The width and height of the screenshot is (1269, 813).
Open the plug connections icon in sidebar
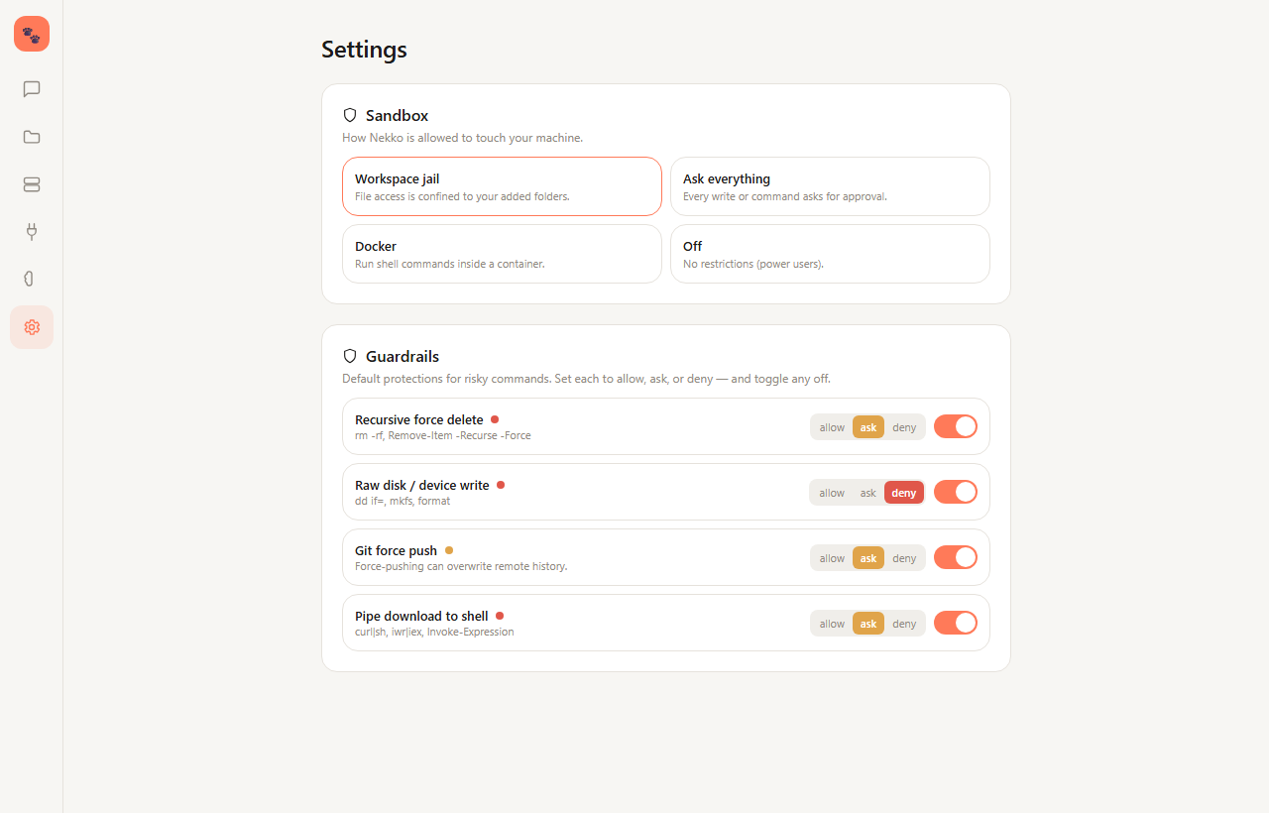point(32,232)
